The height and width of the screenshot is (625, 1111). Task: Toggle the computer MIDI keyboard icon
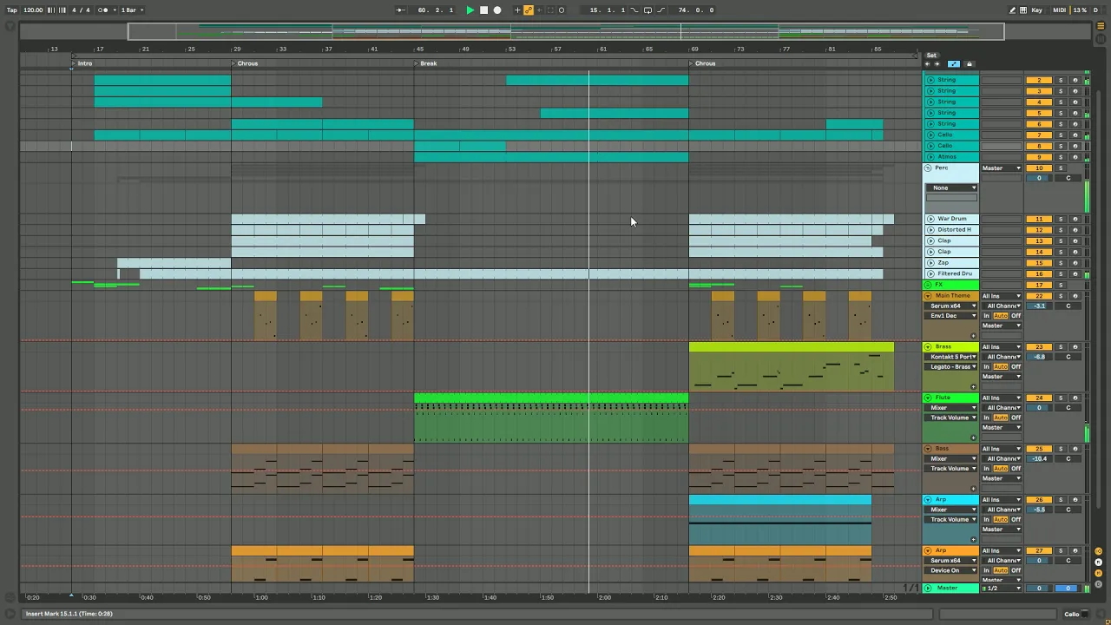pyautogui.click(x=1022, y=10)
